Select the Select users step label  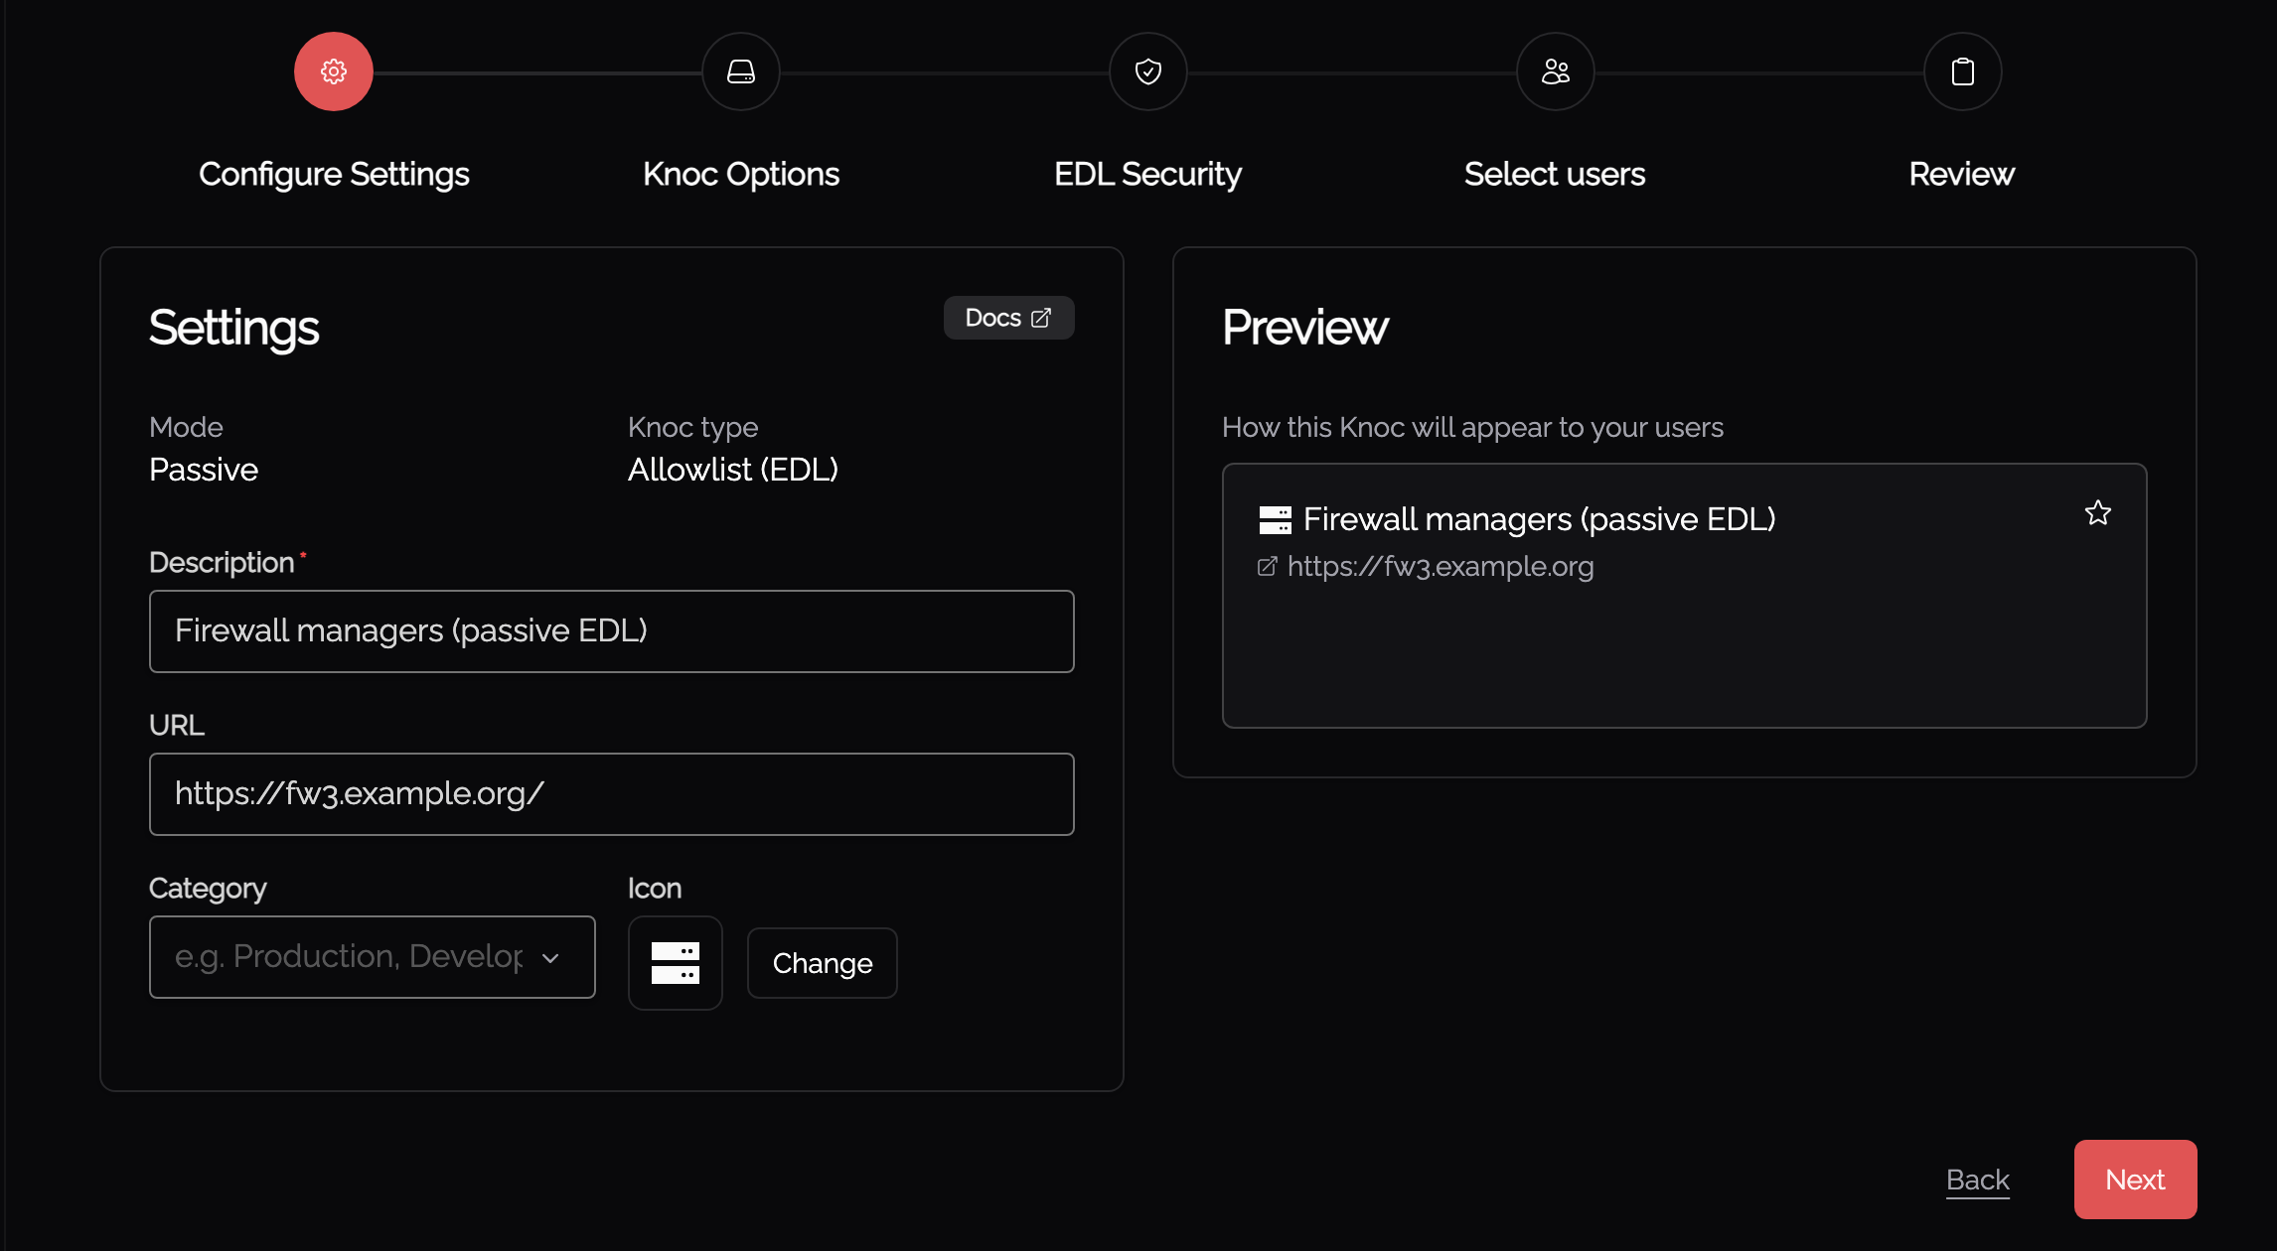coord(1556,174)
